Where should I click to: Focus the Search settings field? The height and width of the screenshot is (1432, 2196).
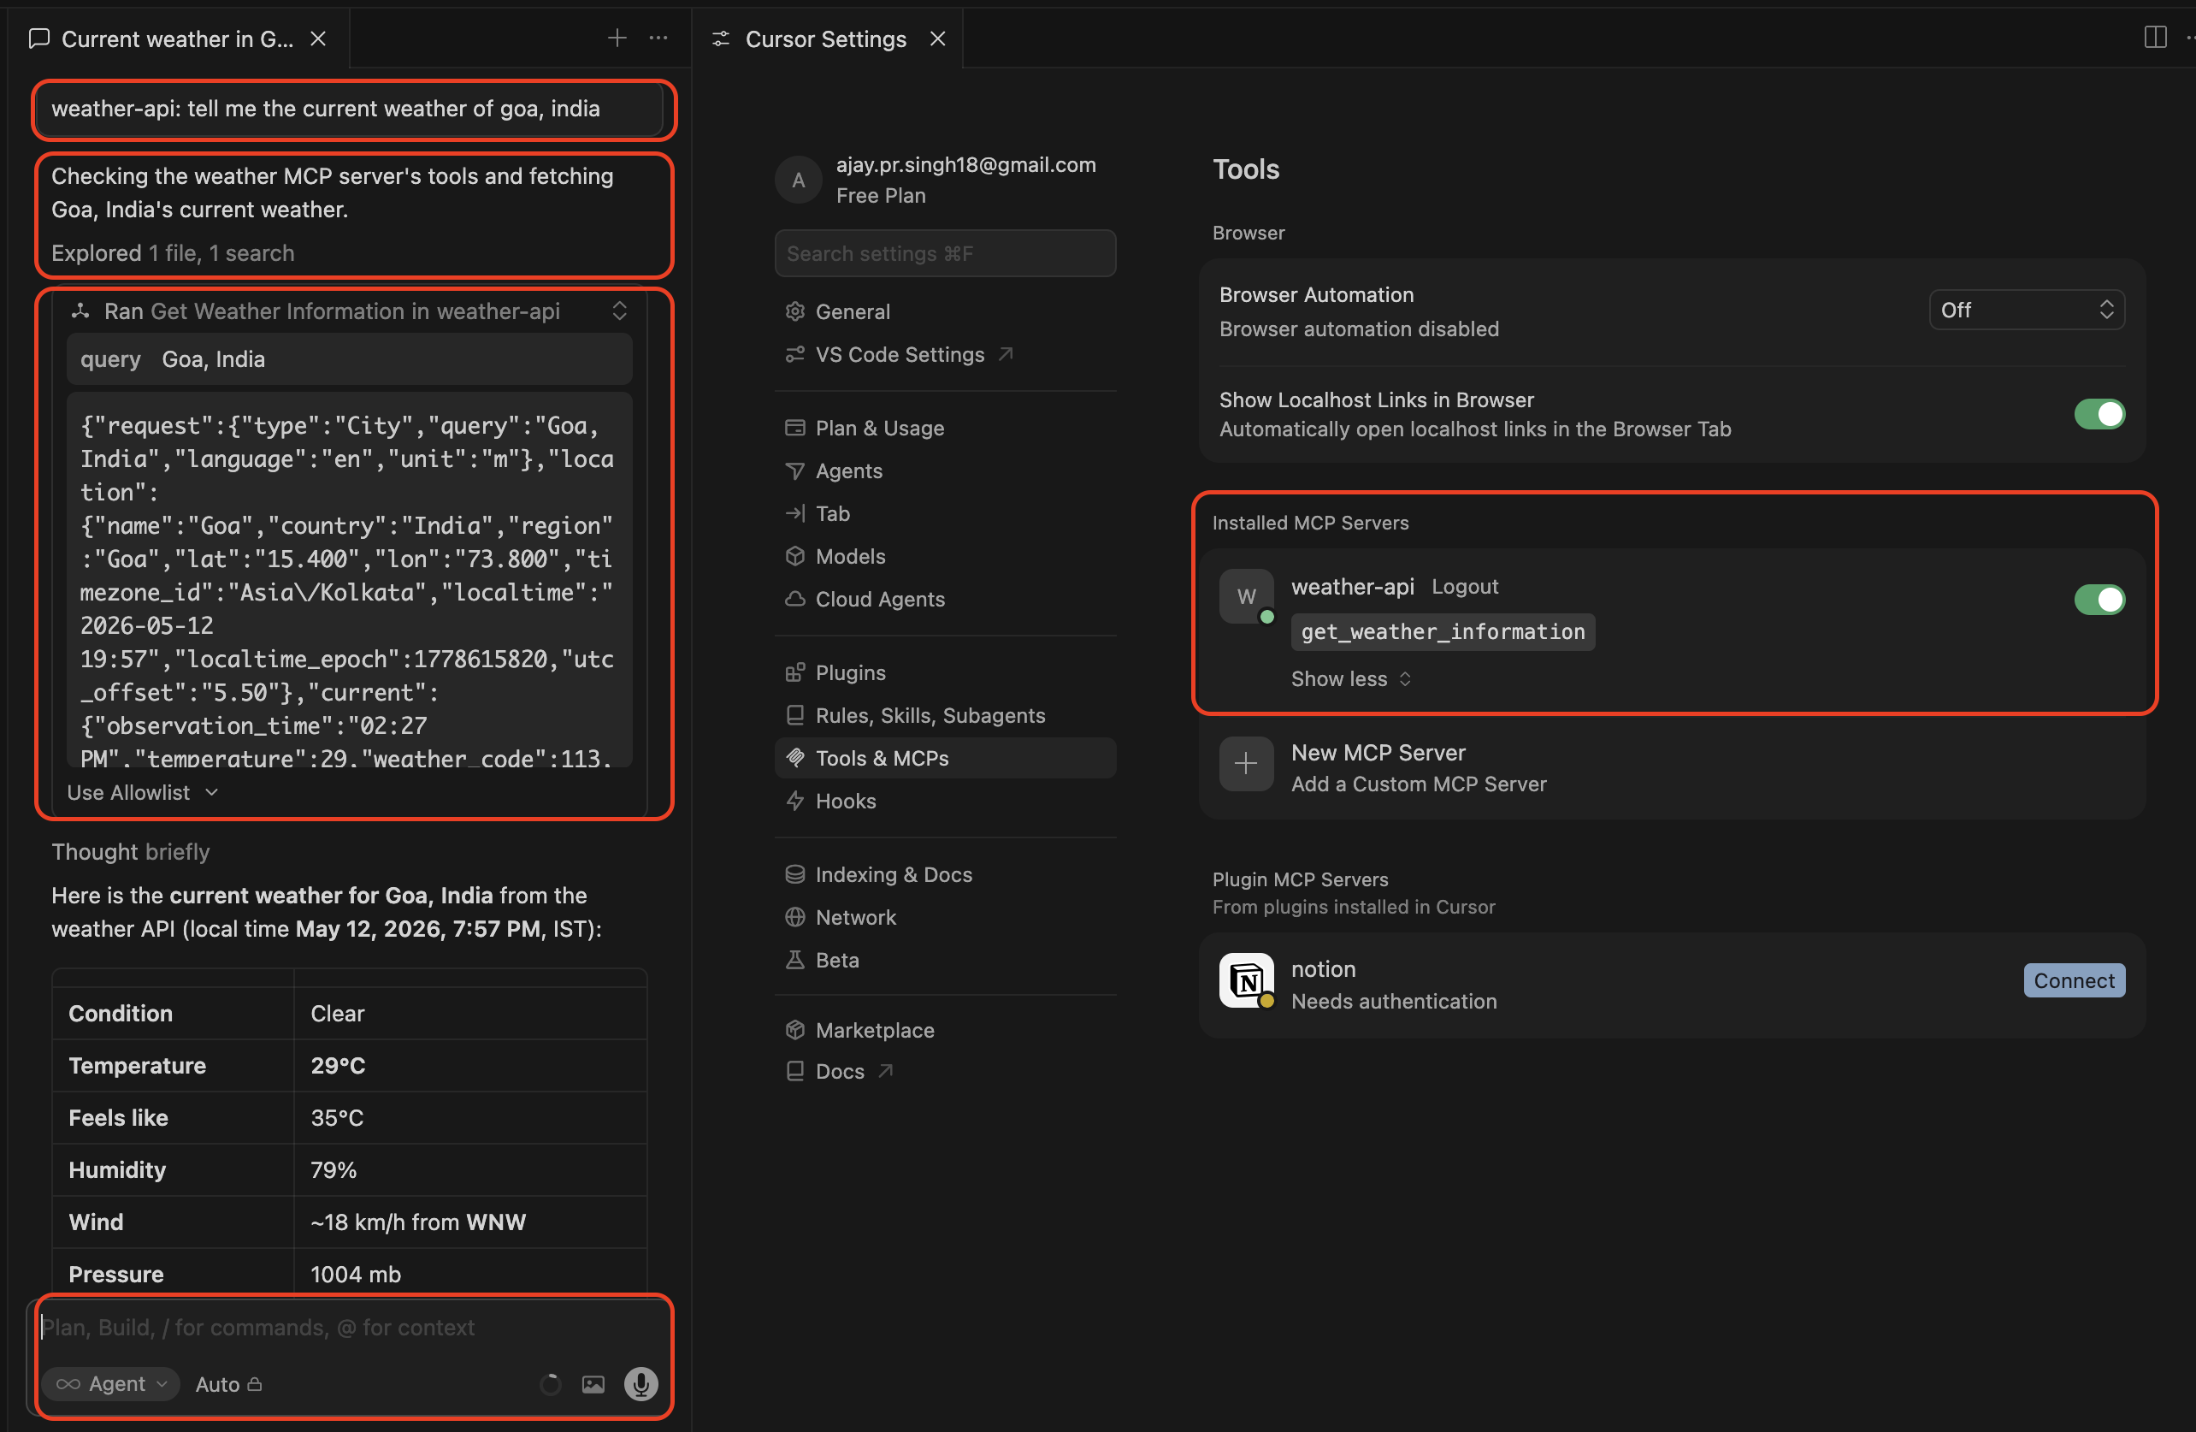(x=945, y=253)
